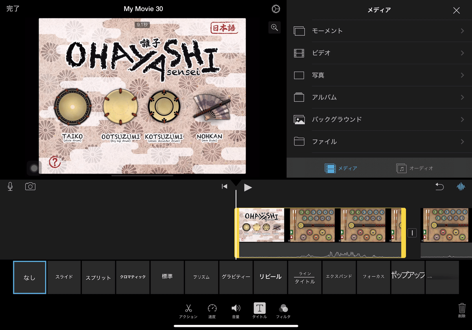Select the ライン タイトル style

tap(305, 277)
